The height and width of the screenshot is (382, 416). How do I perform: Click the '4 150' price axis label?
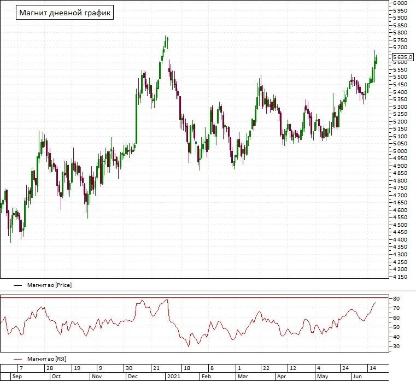[x=400, y=277]
